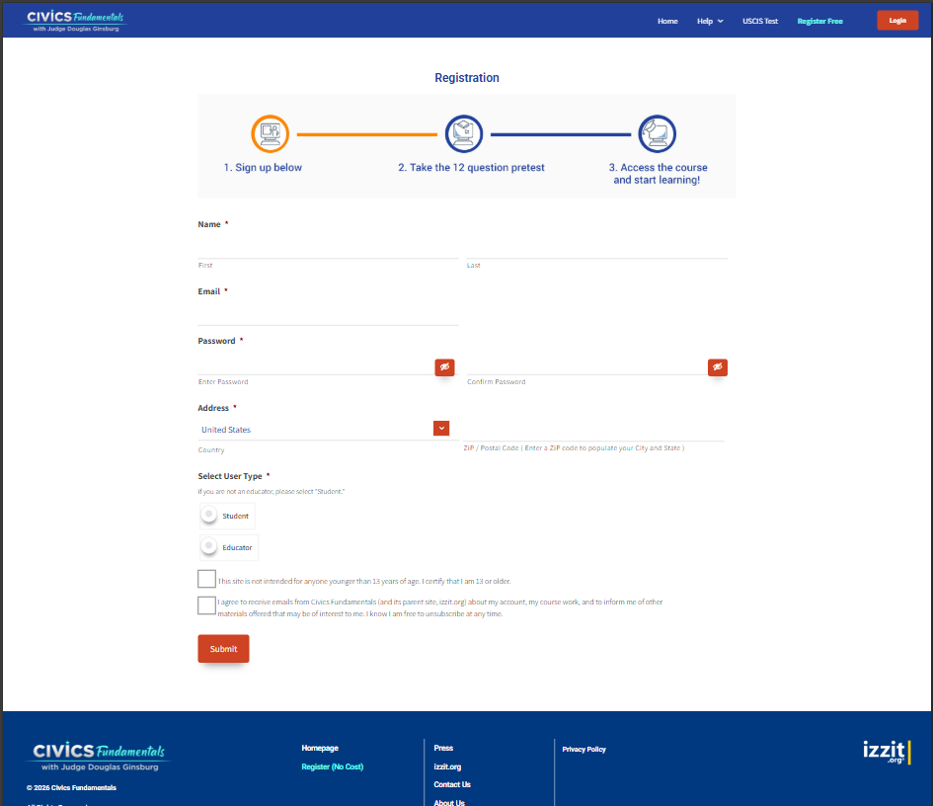Click the izzit.org logo in footer
Image resolution: width=933 pixels, height=806 pixels.
[886, 753]
